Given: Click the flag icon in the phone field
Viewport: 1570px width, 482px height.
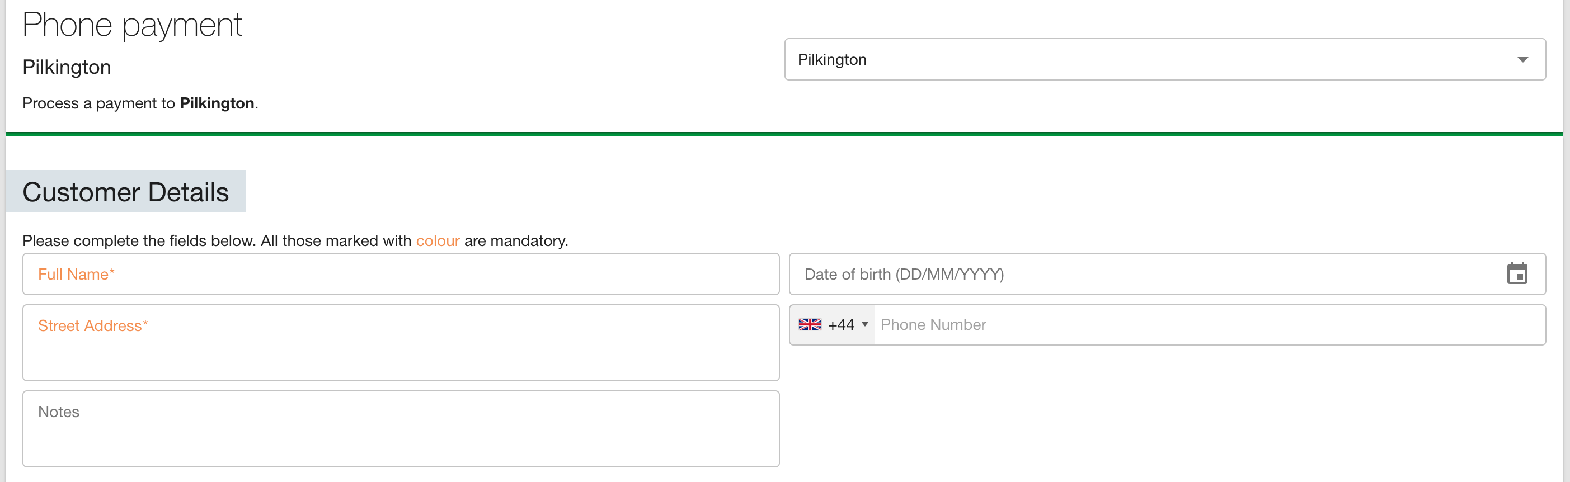Looking at the screenshot, I should coord(811,324).
